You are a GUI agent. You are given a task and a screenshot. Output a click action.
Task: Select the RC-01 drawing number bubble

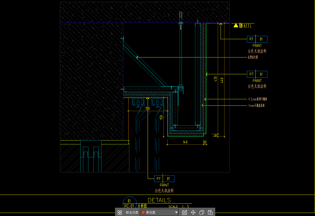pyautogui.click(x=129, y=203)
